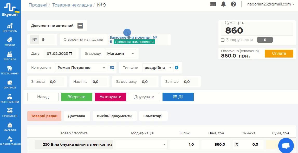This screenshot has width=298, height=153.
Task: Open the contractor card icon
Action: [112, 68]
